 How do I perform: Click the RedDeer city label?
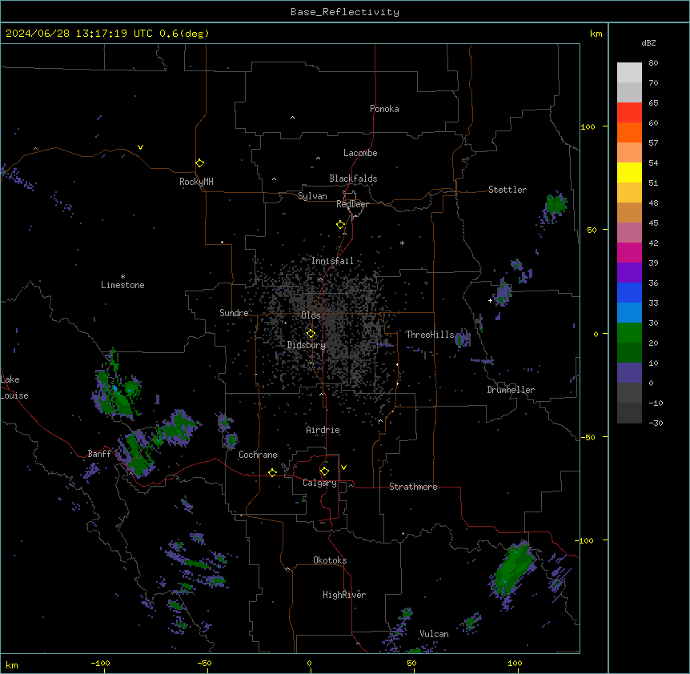(352, 204)
